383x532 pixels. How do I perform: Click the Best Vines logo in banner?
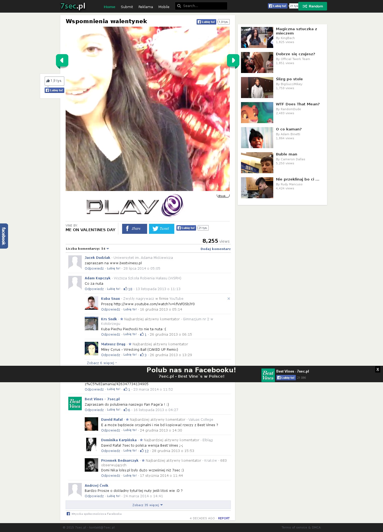coord(268,375)
